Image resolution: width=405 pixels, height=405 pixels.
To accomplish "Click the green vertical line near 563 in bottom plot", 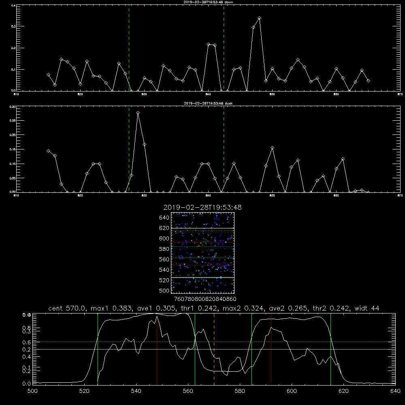I will coord(195,349).
